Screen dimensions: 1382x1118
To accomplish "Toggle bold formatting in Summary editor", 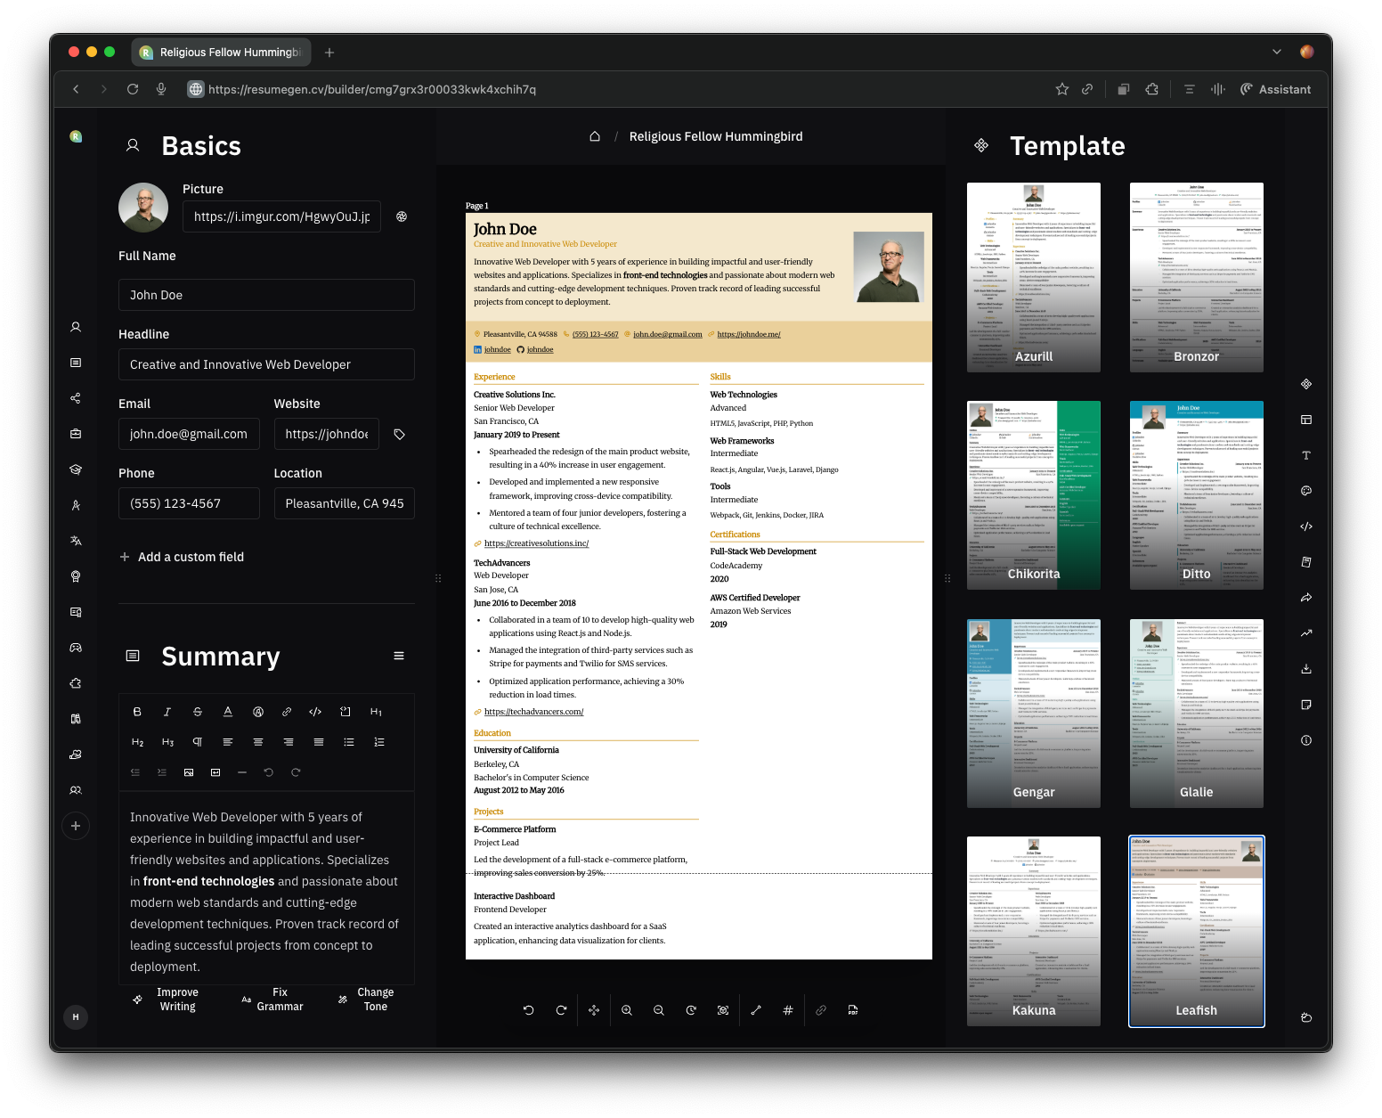I will point(137,712).
